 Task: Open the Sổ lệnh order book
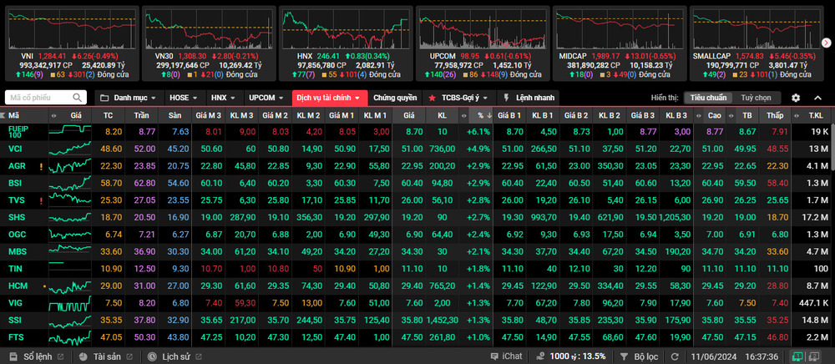[36, 356]
